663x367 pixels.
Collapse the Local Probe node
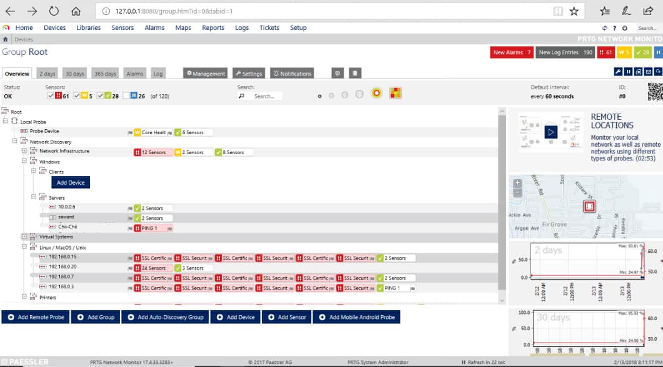coord(6,121)
